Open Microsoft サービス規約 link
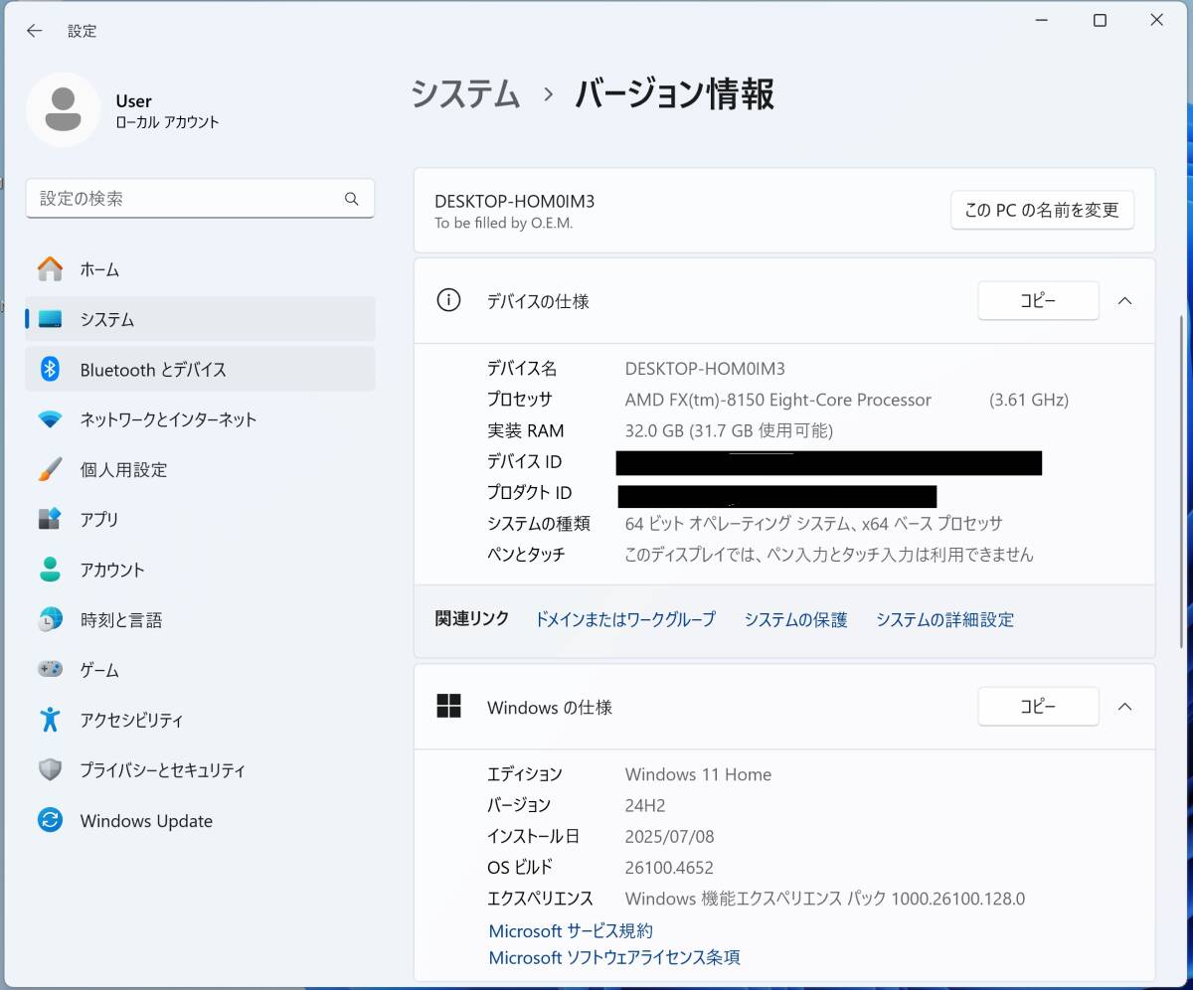Viewport: 1193px width, 990px height. click(571, 931)
